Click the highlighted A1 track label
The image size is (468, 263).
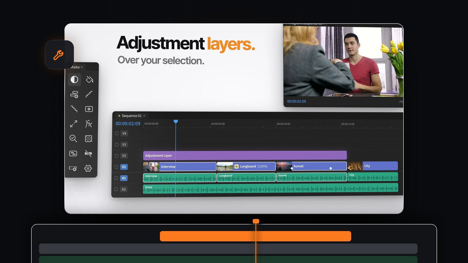(x=124, y=178)
